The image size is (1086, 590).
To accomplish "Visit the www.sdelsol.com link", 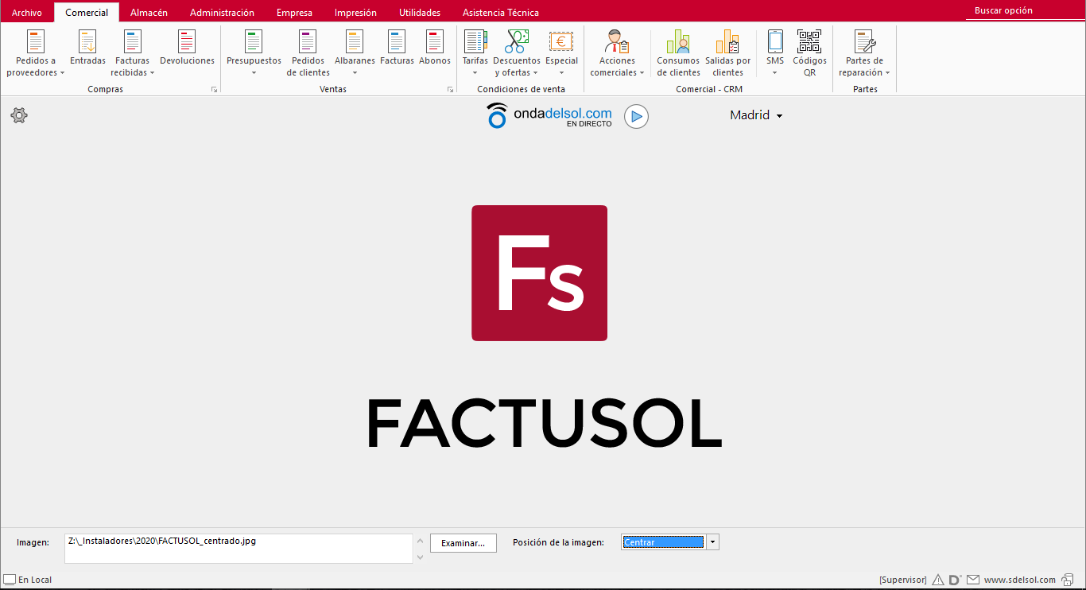I will point(1020,580).
